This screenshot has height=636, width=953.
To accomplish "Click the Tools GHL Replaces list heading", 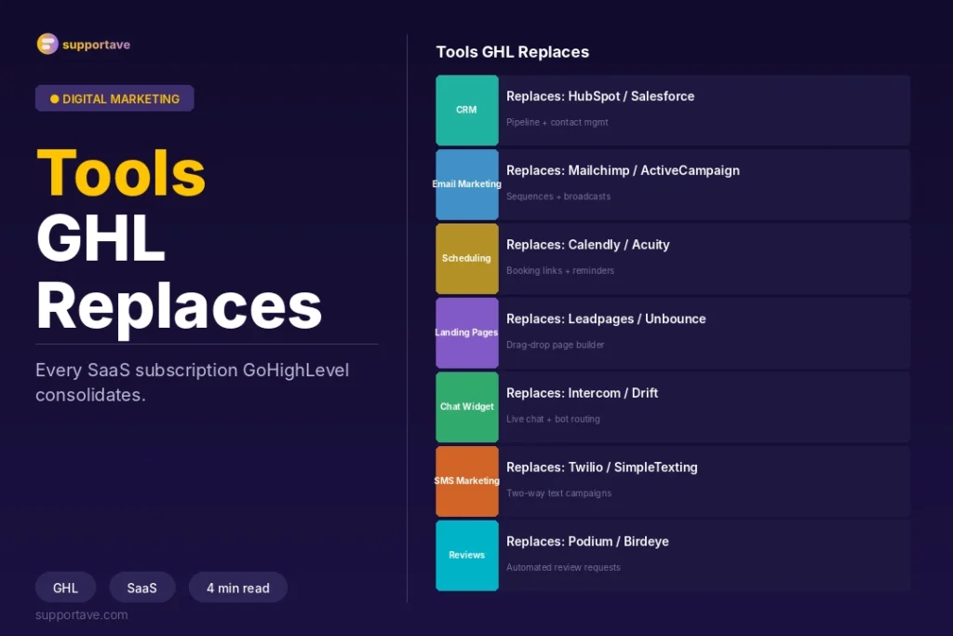I will pos(513,52).
